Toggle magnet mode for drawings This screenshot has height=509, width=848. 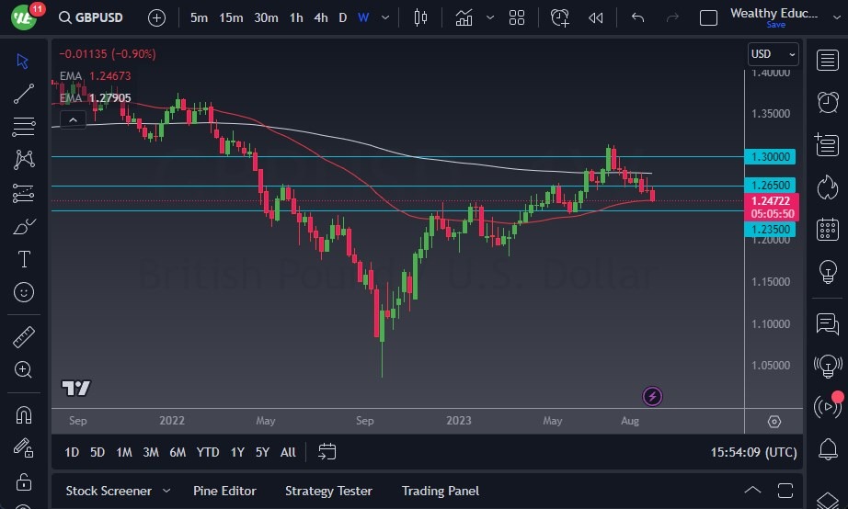[24, 415]
